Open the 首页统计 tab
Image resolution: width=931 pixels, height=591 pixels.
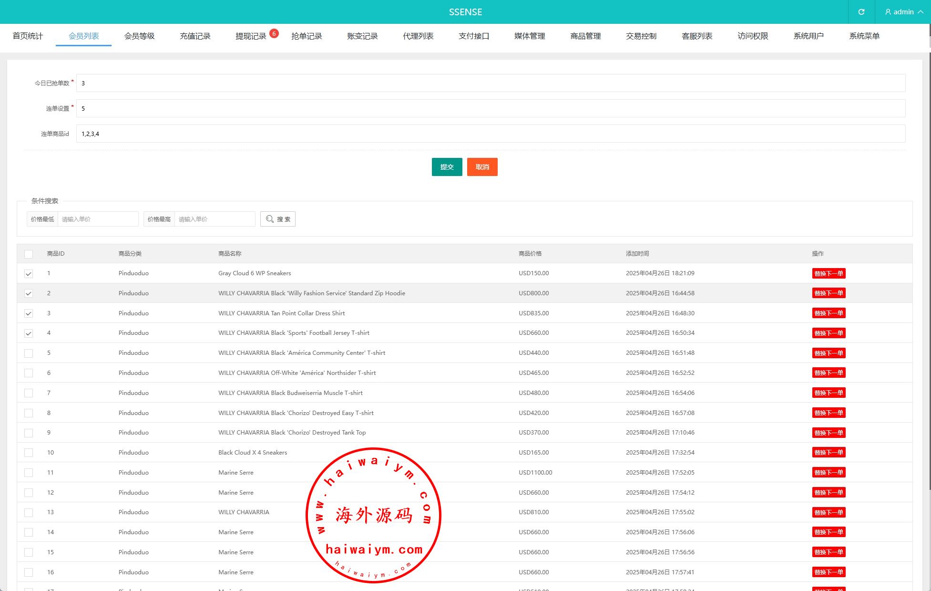click(28, 36)
